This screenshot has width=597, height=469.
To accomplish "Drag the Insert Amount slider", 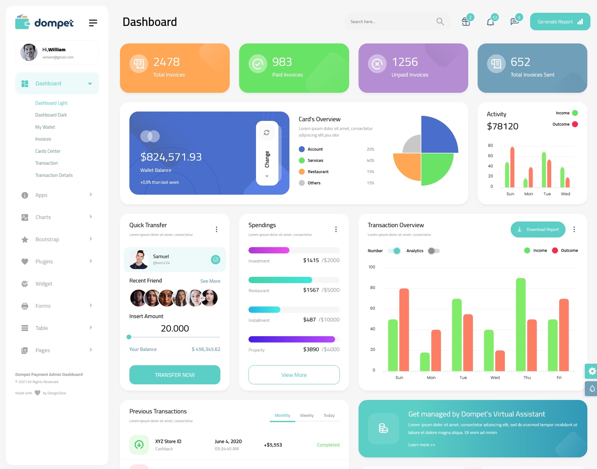I will tap(128, 338).
